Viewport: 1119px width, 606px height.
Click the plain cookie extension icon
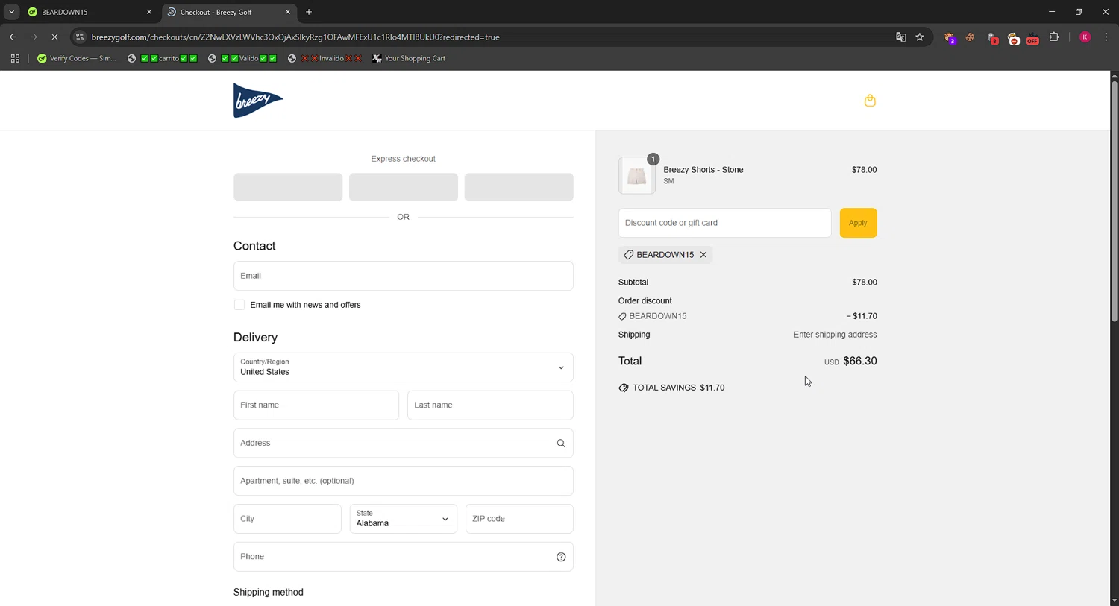[970, 37]
